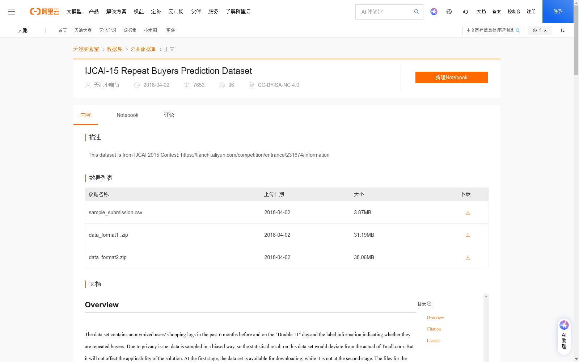
Task: Open the headset customer support icon
Action: pyautogui.click(x=466, y=12)
